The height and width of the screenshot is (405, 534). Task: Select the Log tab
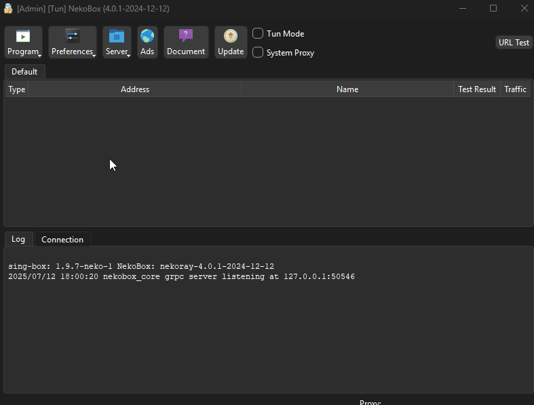click(18, 239)
